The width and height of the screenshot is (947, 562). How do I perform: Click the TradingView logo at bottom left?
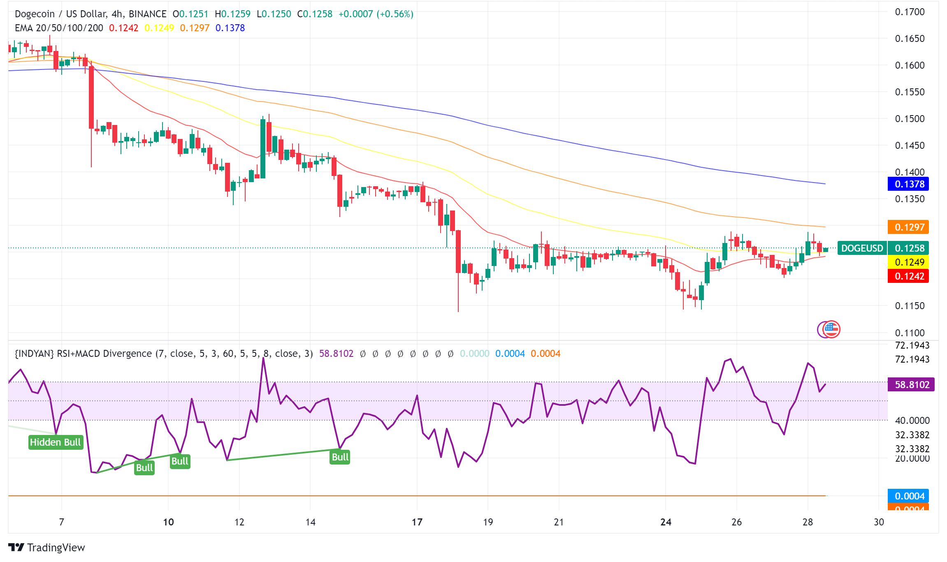[46, 548]
